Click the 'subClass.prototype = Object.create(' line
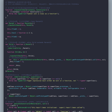 (39, 86)
